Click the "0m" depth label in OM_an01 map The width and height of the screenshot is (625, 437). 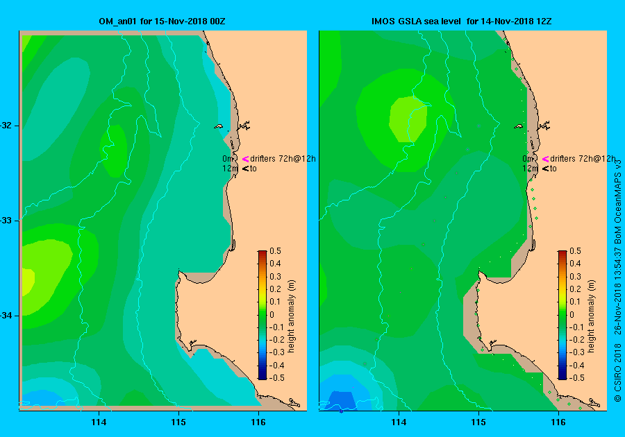tap(227, 159)
